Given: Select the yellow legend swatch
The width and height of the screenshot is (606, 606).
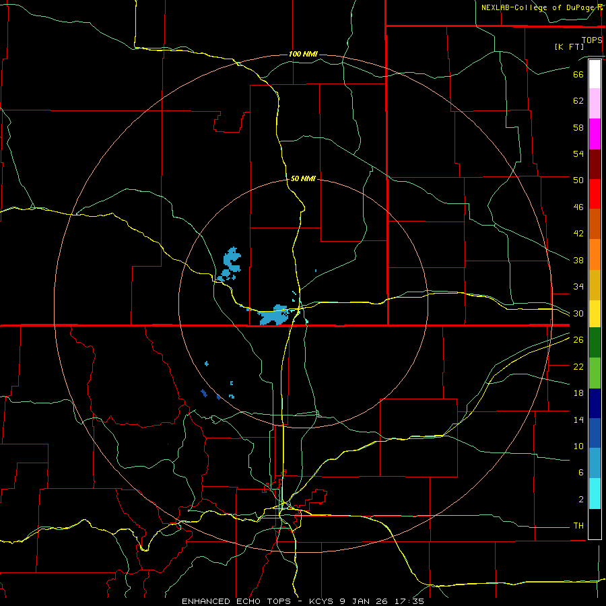Looking at the screenshot, I should tap(595, 313).
